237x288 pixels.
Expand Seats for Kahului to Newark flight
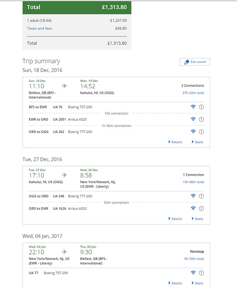197,219
